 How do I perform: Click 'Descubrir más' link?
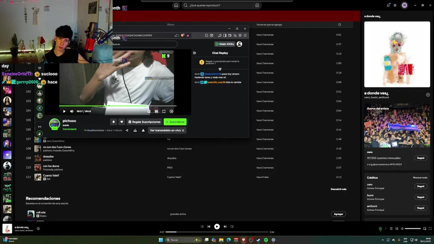[x=338, y=189]
